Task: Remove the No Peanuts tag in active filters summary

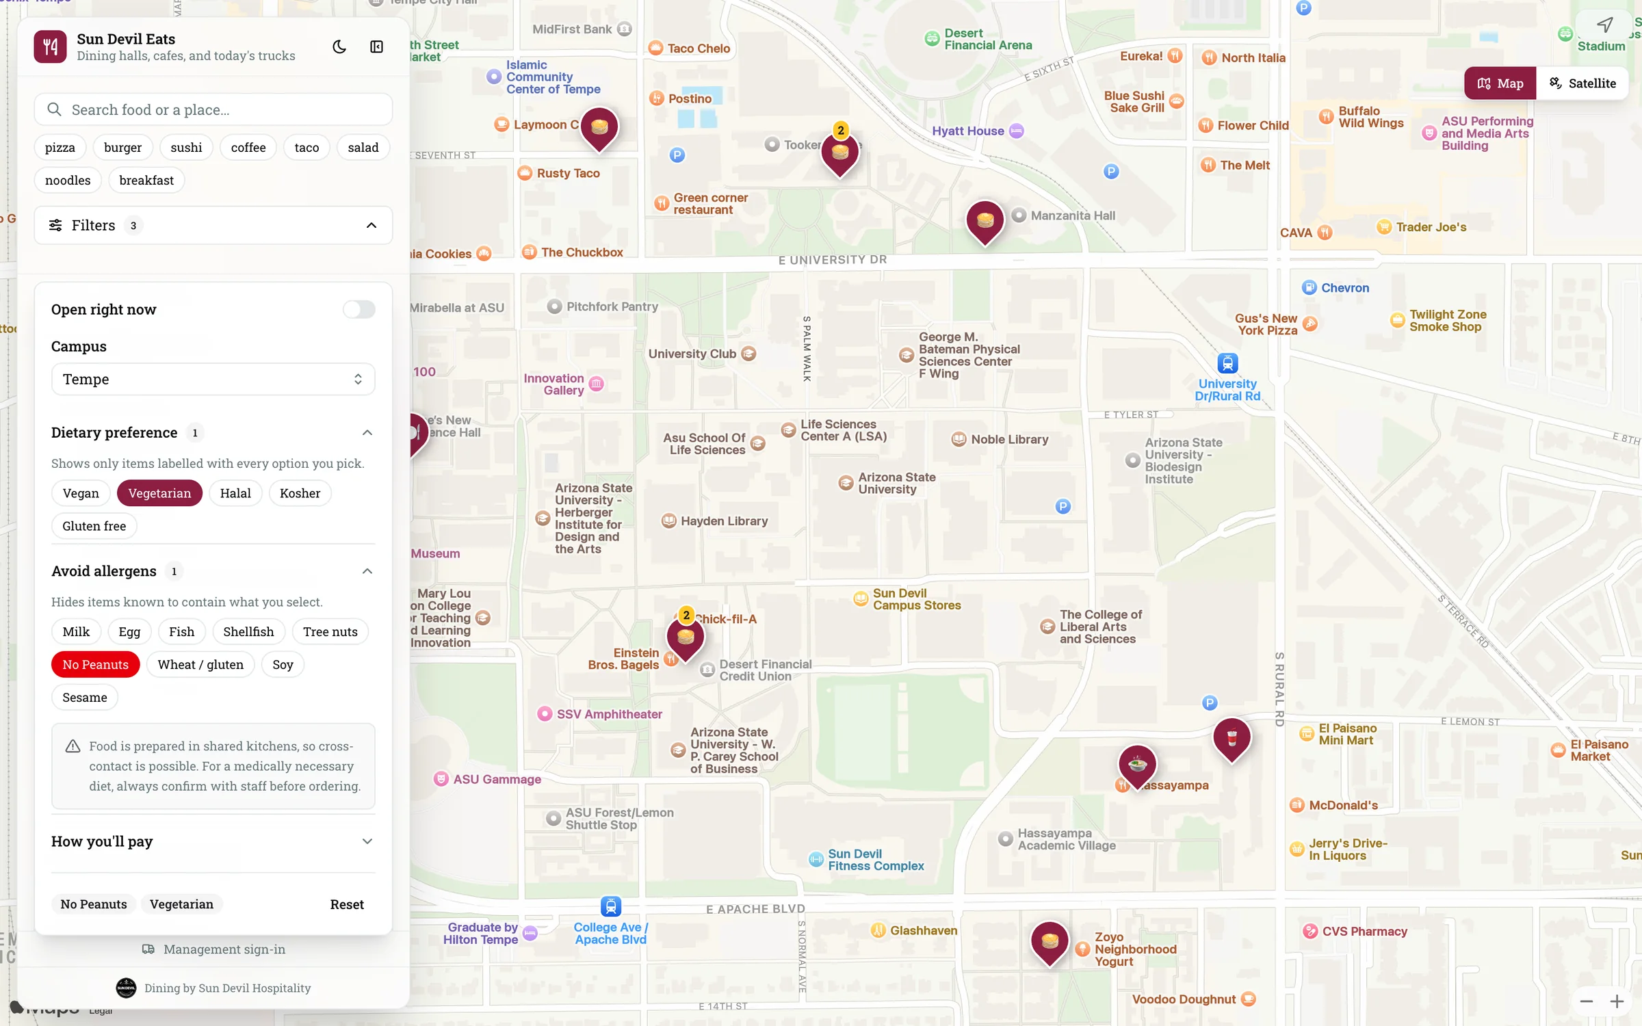Action: pyautogui.click(x=94, y=904)
